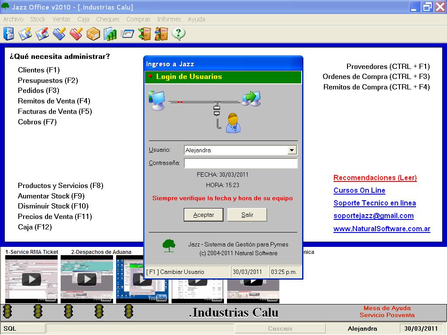Click the 'HORA: 15:23' text in login dialog

[222, 185]
